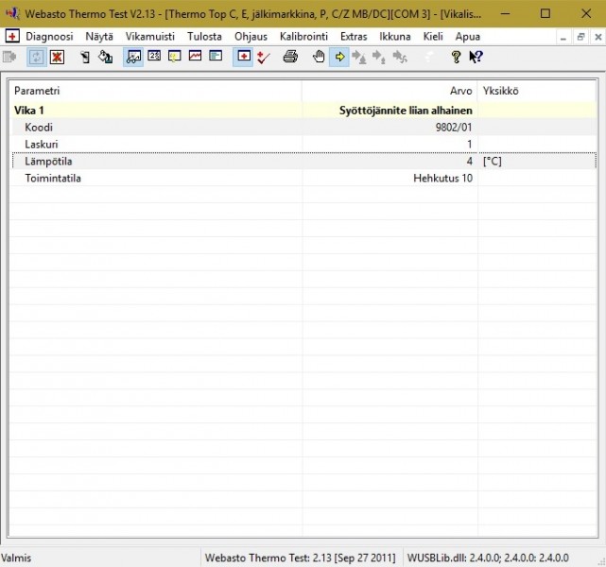This screenshot has width=606, height=567.
Task: Toggle the refresh arrows toolbar button
Action: [37, 58]
